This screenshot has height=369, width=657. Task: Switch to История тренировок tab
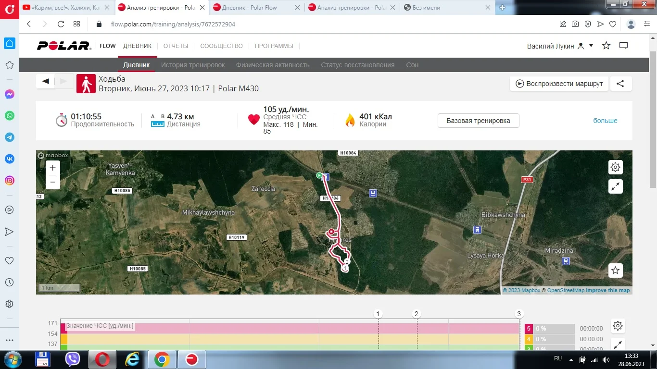pos(193,65)
